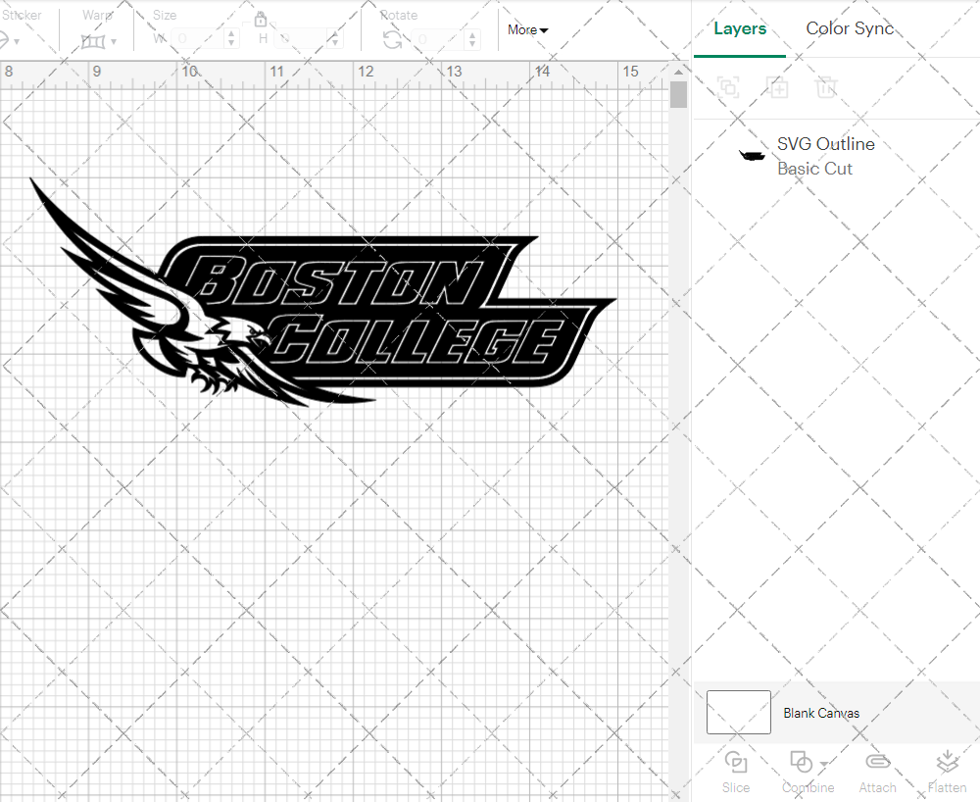Select the Slice tool
Image resolution: width=980 pixels, height=802 pixels.
pos(736,773)
